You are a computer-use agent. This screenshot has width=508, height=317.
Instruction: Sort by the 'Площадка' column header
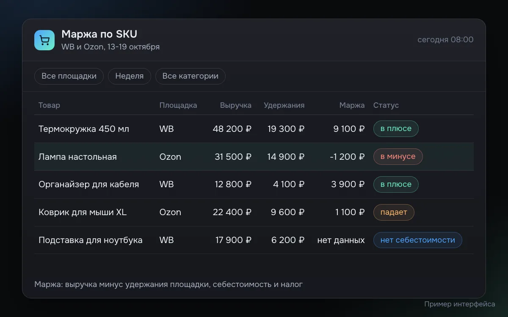point(178,105)
